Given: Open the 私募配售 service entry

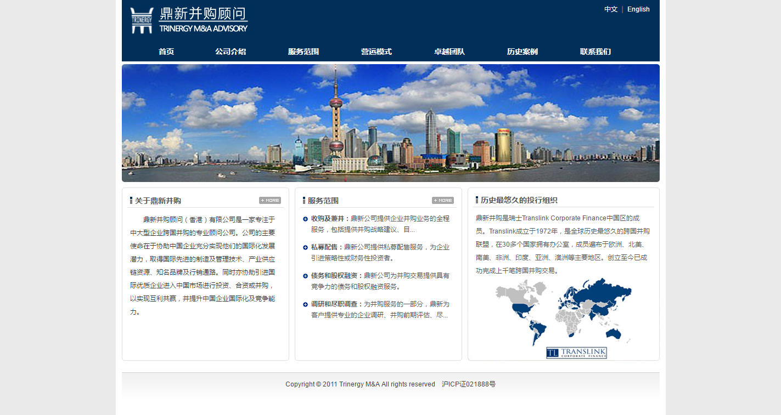Looking at the screenshot, I should [x=380, y=252].
